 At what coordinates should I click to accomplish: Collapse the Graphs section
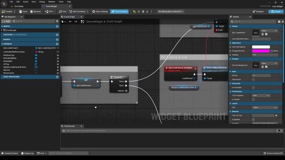coord(2,26)
